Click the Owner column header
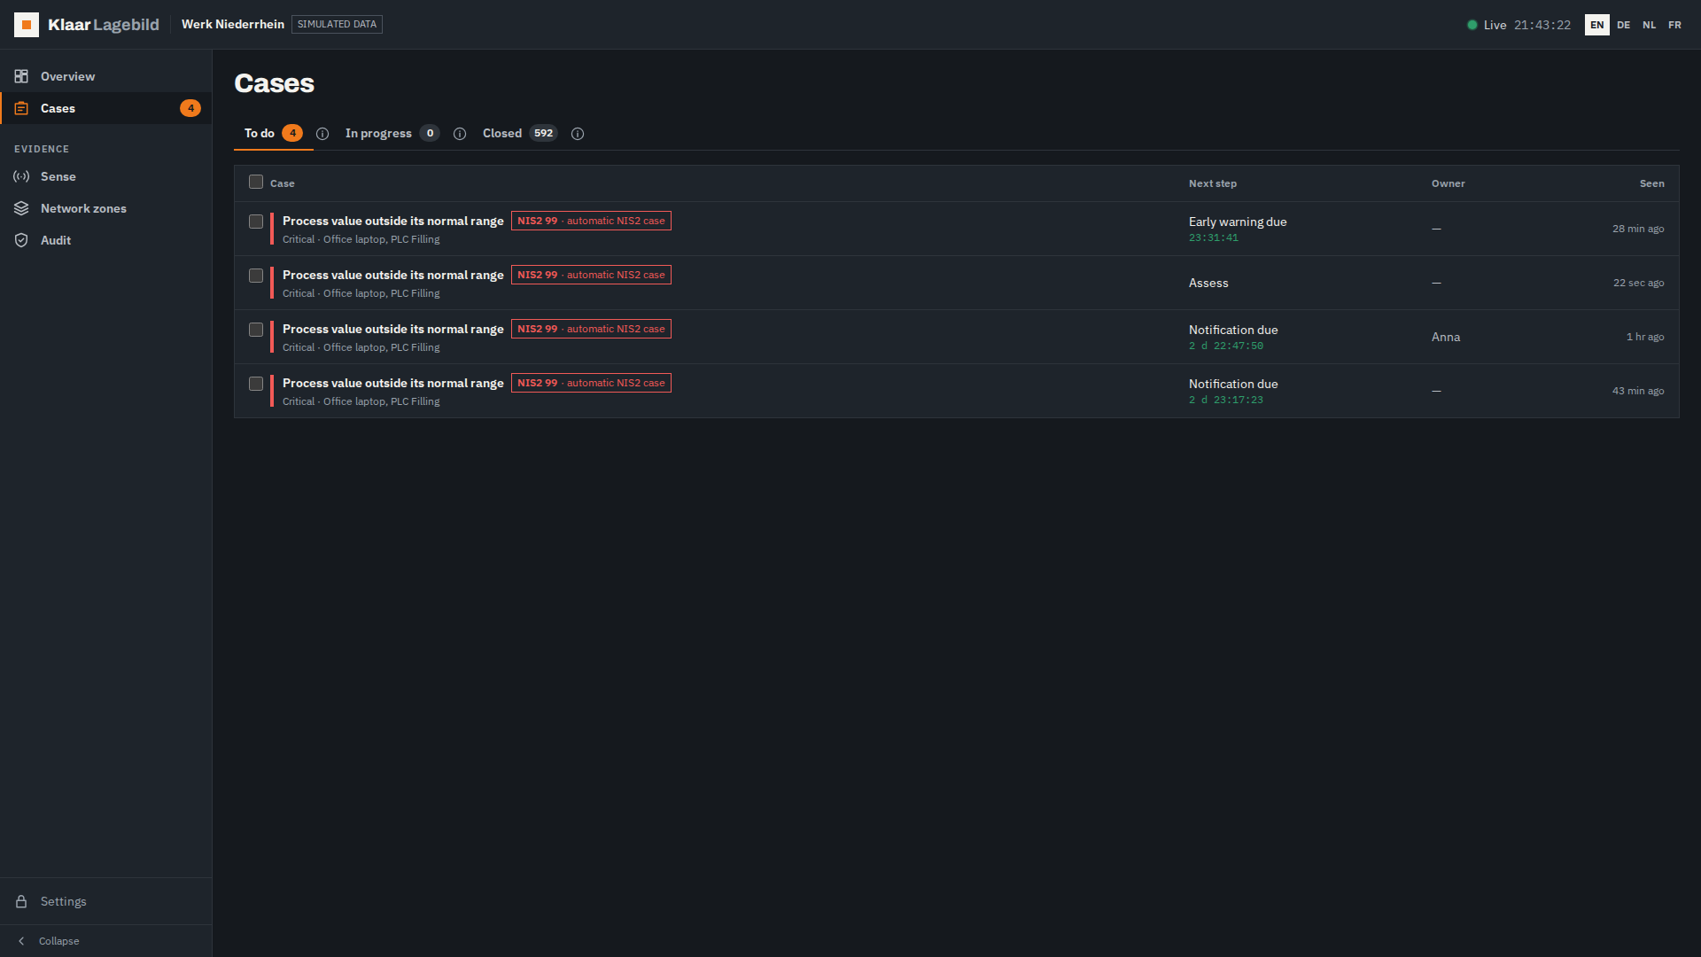This screenshot has height=957, width=1701. (1449, 183)
